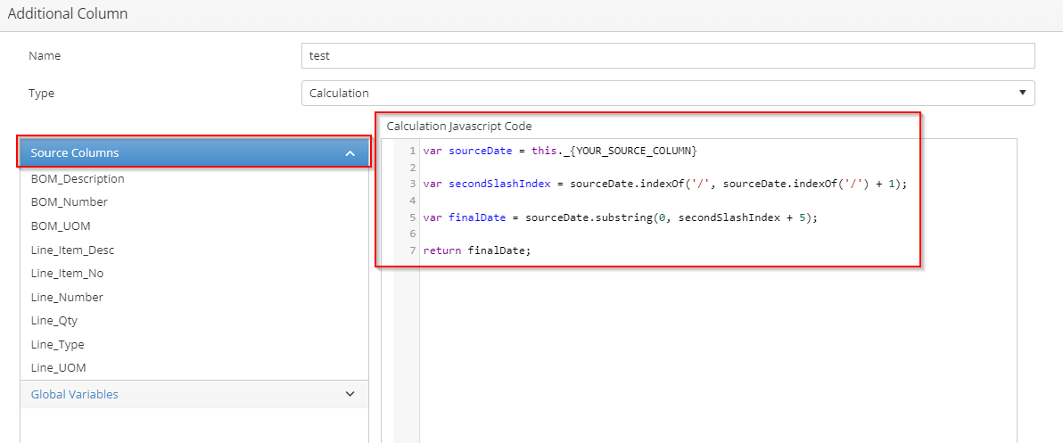Screen dimensions: 1063x443
Task: Open the Type dropdown showing Calculation
Action: click(668, 94)
